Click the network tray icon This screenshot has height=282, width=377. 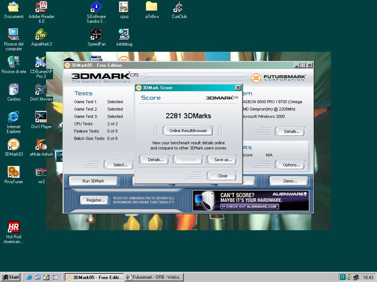356,277
